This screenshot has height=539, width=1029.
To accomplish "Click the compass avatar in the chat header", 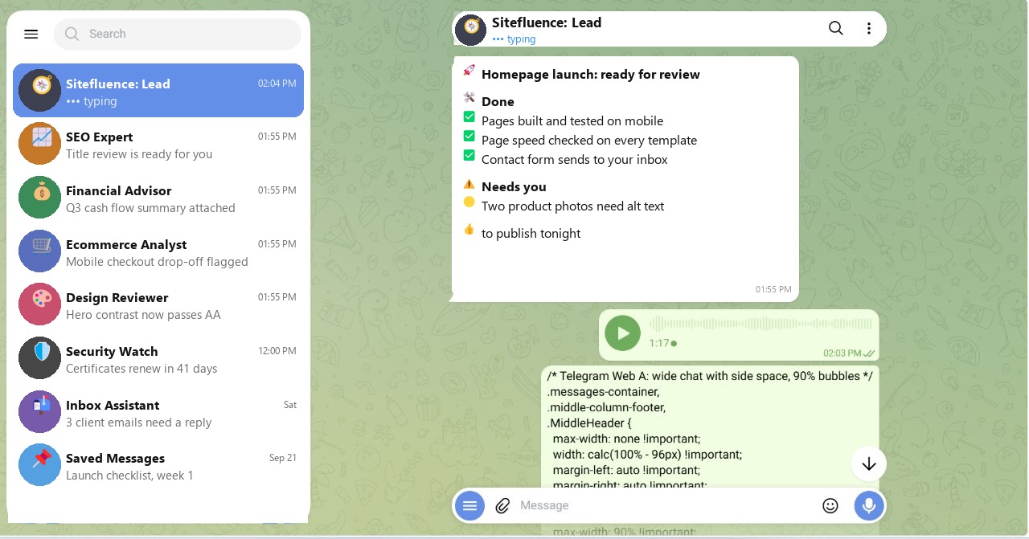I will [x=470, y=30].
